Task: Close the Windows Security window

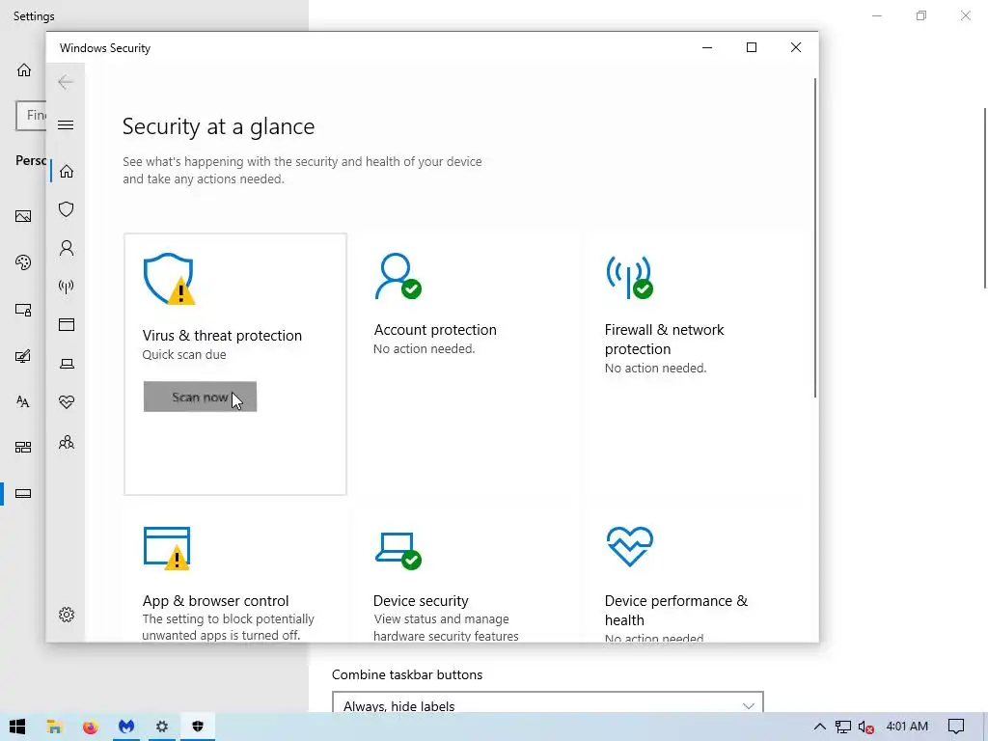Action: 796,48
